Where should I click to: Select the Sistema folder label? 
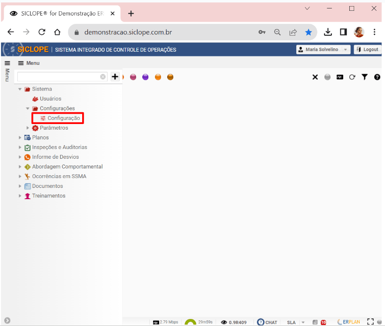42,89
